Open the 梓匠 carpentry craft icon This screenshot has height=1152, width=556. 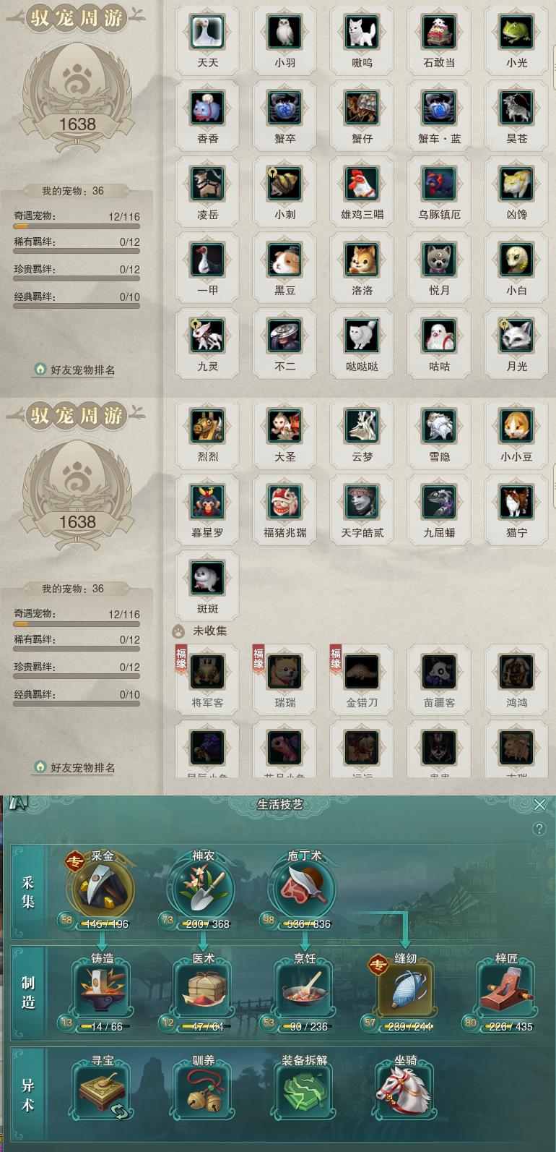coord(506,991)
